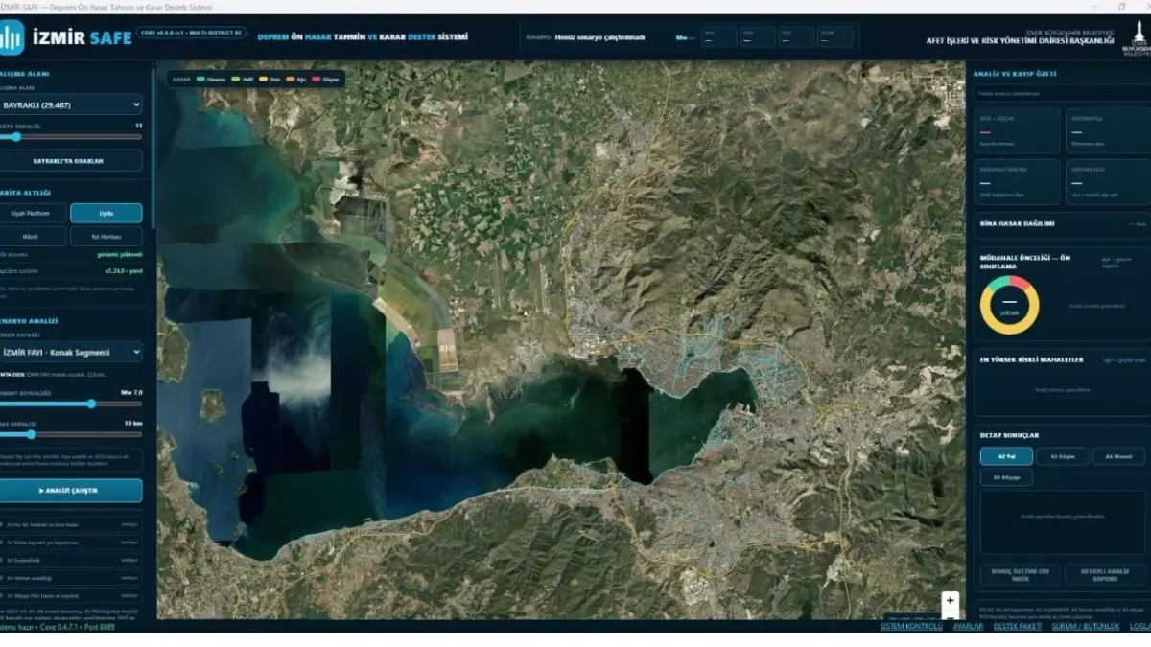Open the BAYRAKLI study area dropdown
The height and width of the screenshot is (647, 1151).
(x=70, y=104)
